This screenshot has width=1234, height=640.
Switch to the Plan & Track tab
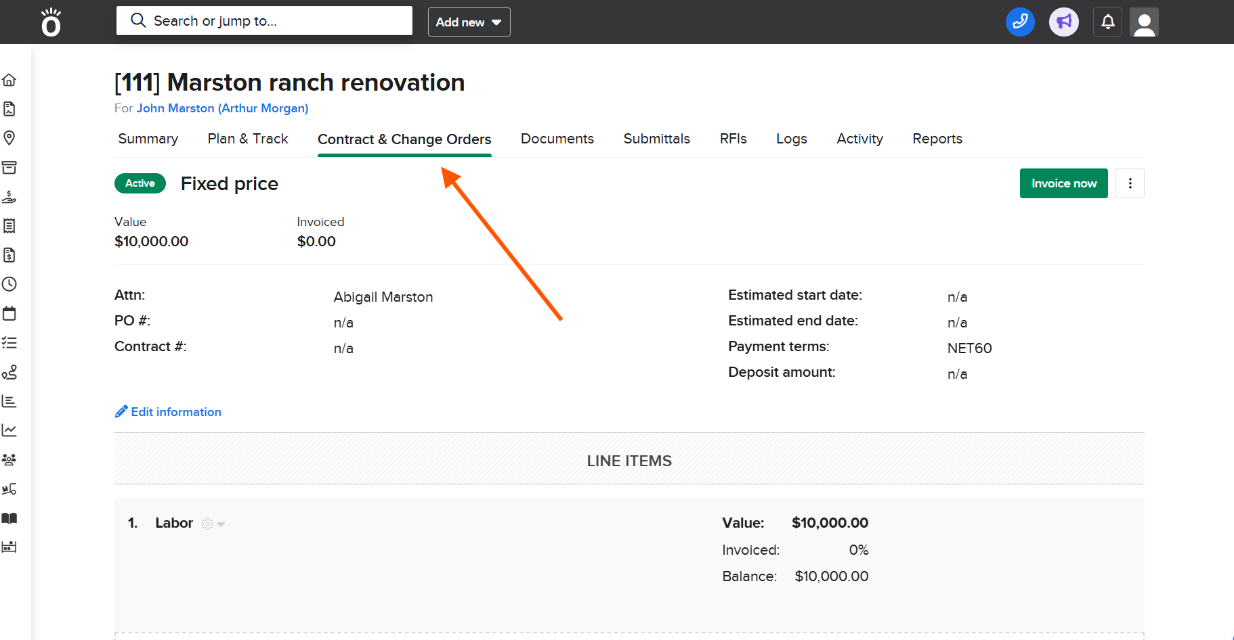[248, 139]
